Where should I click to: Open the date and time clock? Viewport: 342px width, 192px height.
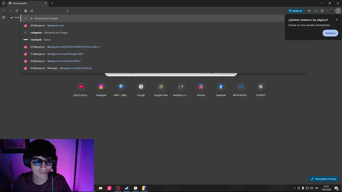pyautogui.click(x=326, y=188)
